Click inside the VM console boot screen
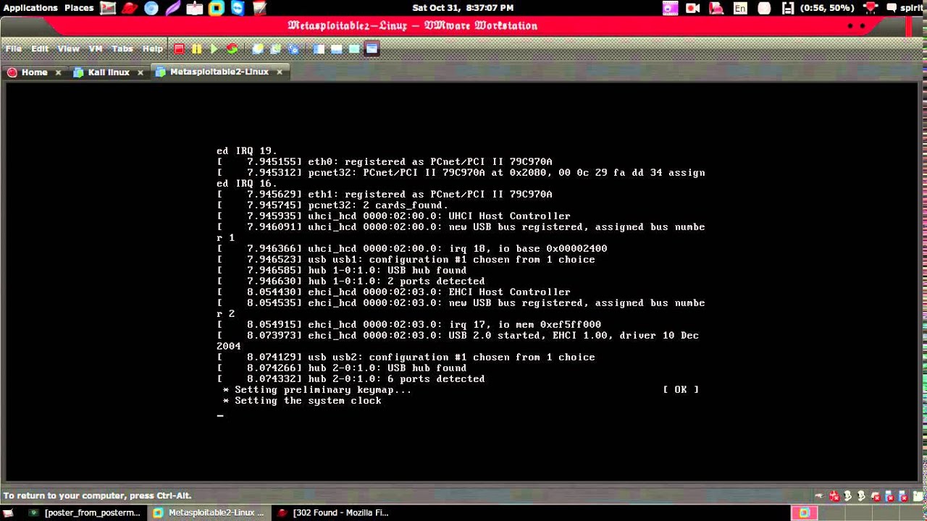 click(461, 282)
